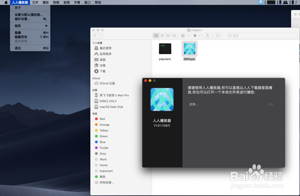Choose 退出 menu item
300x196 pixels.
click(30, 48)
